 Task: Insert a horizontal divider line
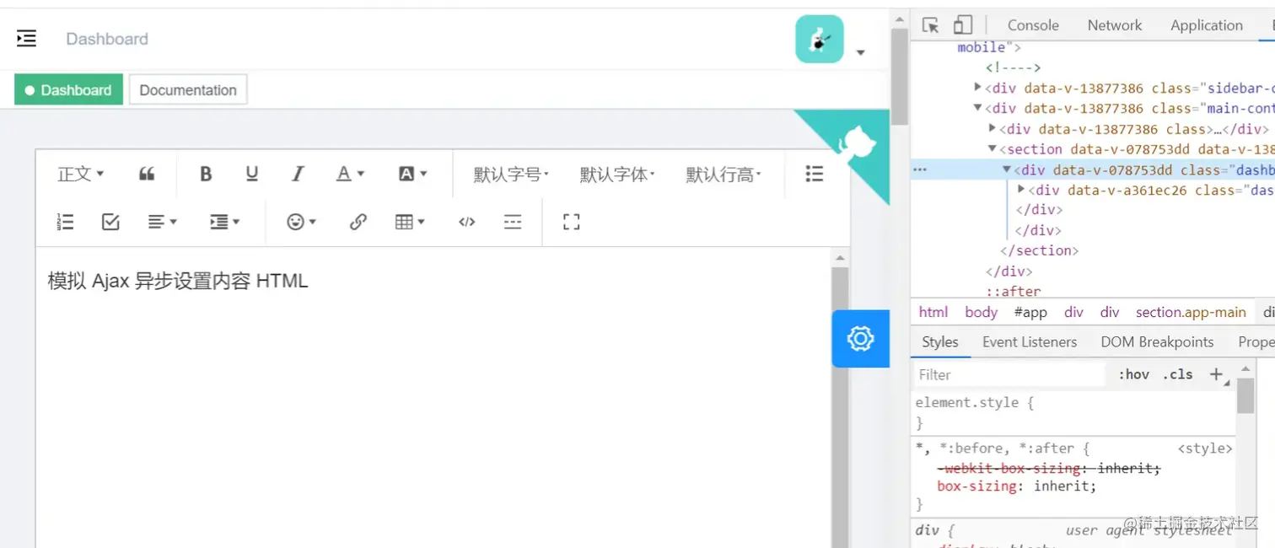513,222
